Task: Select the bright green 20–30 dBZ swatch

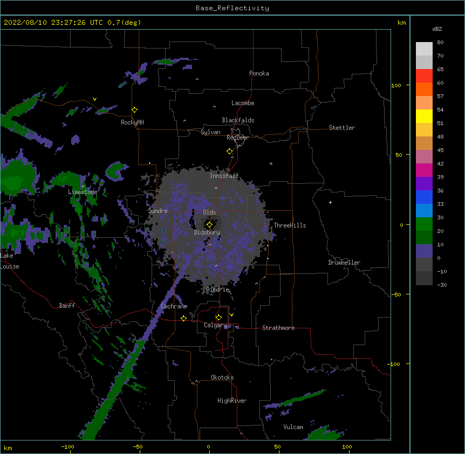Action: 424,224
